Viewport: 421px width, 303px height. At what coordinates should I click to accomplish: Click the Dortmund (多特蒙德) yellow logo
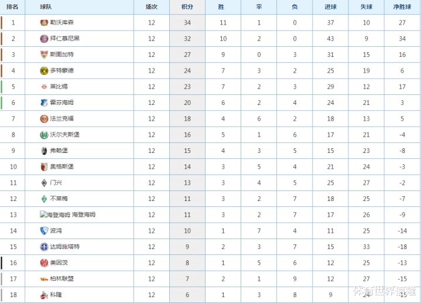pyautogui.click(x=44, y=71)
